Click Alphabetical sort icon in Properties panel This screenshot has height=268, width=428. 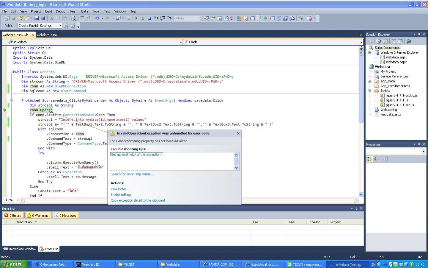click(x=377, y=159)
